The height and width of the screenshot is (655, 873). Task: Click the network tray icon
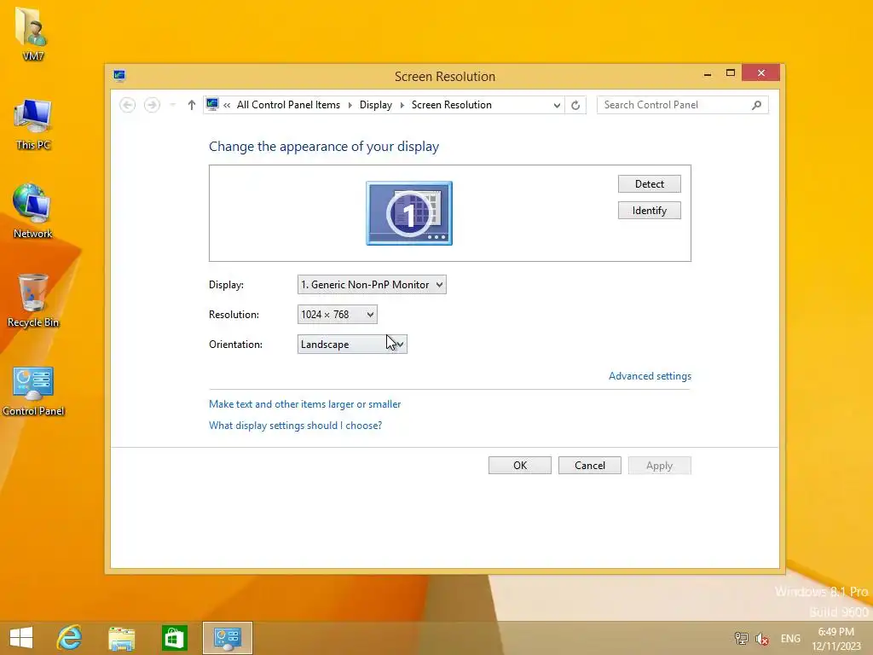(x=741, y=638)
